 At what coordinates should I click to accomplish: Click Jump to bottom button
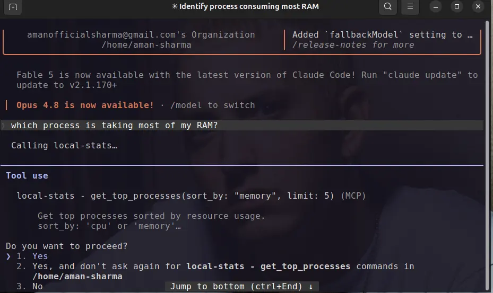tap(242, 287)
